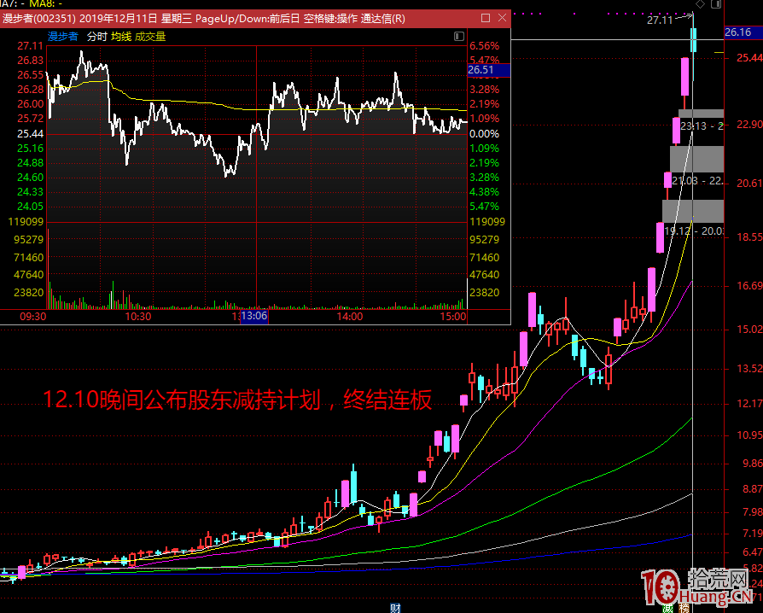Select the 漫步者 stock name label
763x613 pixels.
coord(63,37)
